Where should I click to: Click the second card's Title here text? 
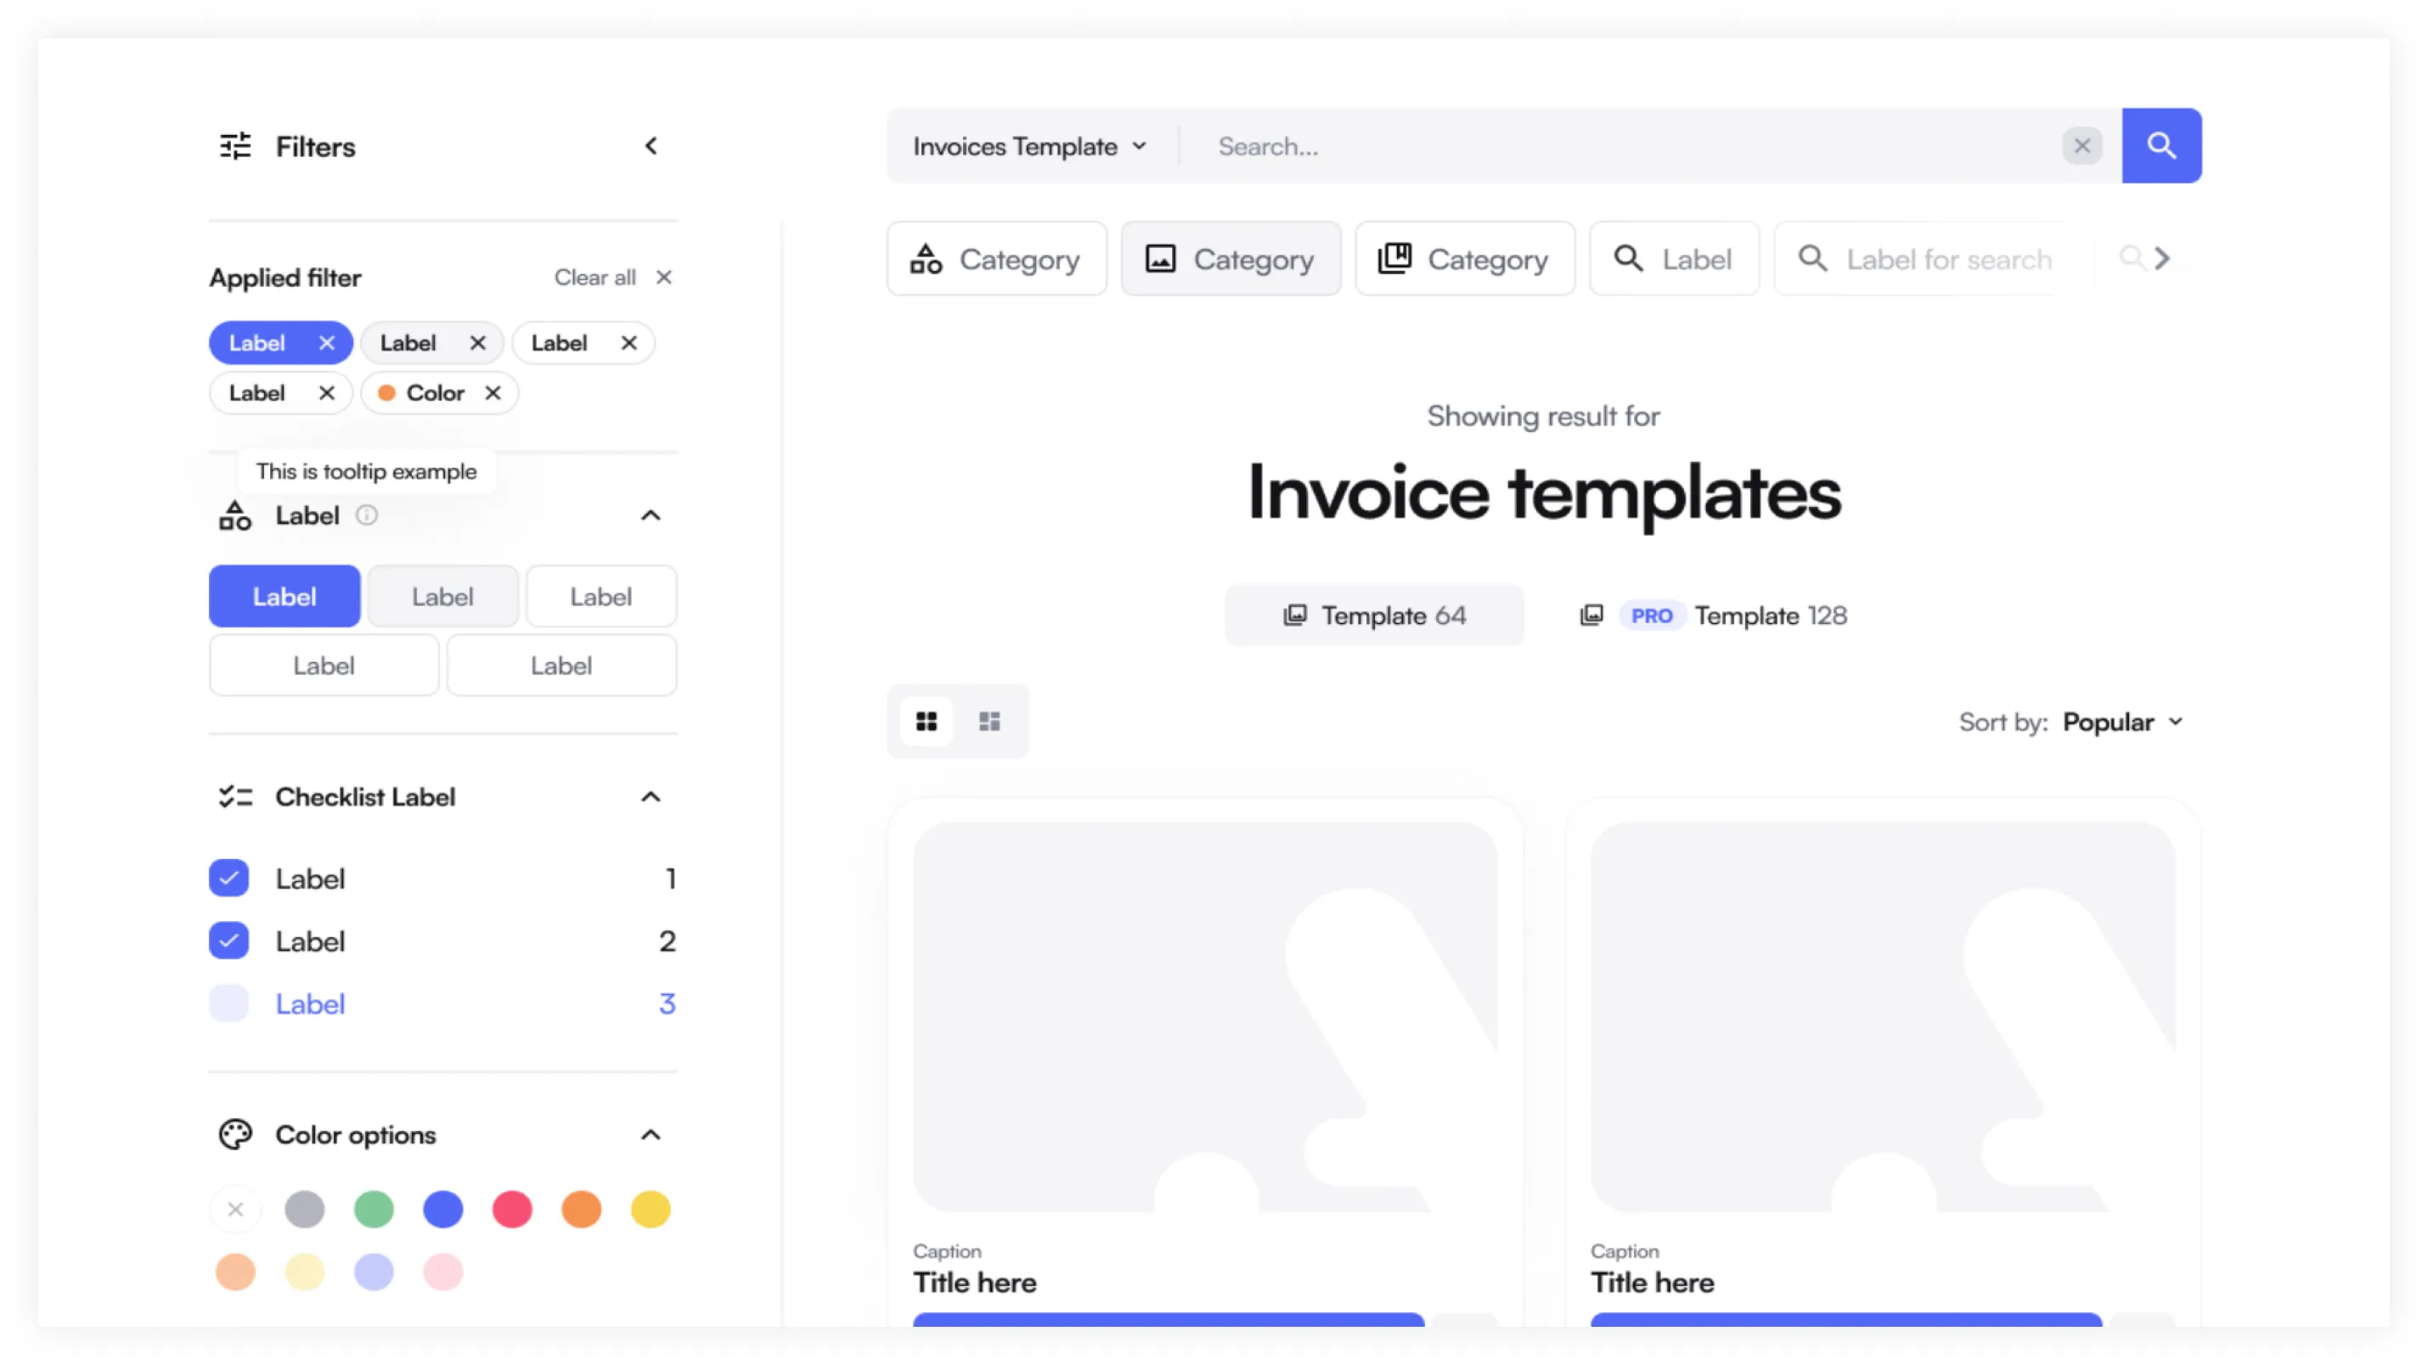click(1653, 1282)
